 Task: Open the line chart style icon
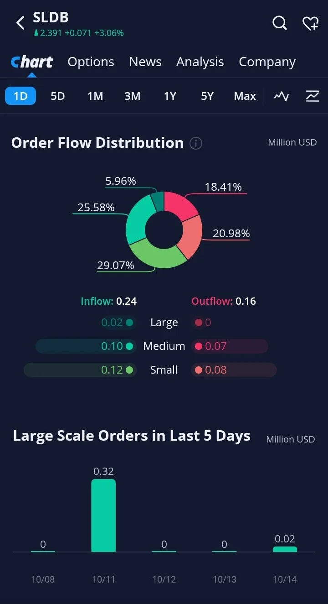click(282, 96)
